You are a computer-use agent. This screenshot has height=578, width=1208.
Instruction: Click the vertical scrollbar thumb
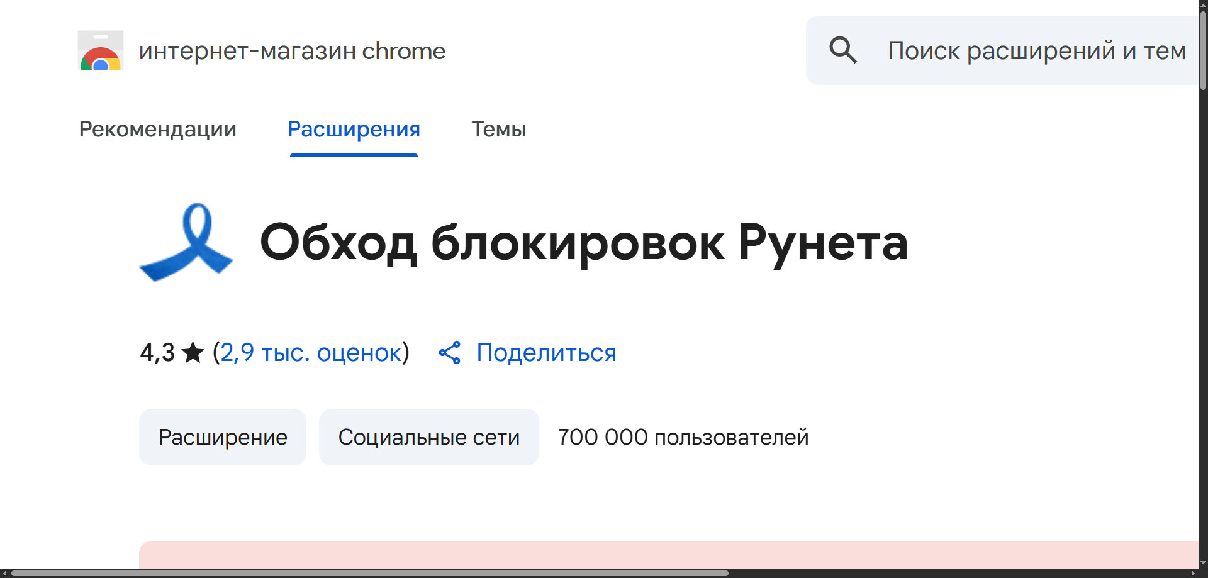pos(1203,50)
